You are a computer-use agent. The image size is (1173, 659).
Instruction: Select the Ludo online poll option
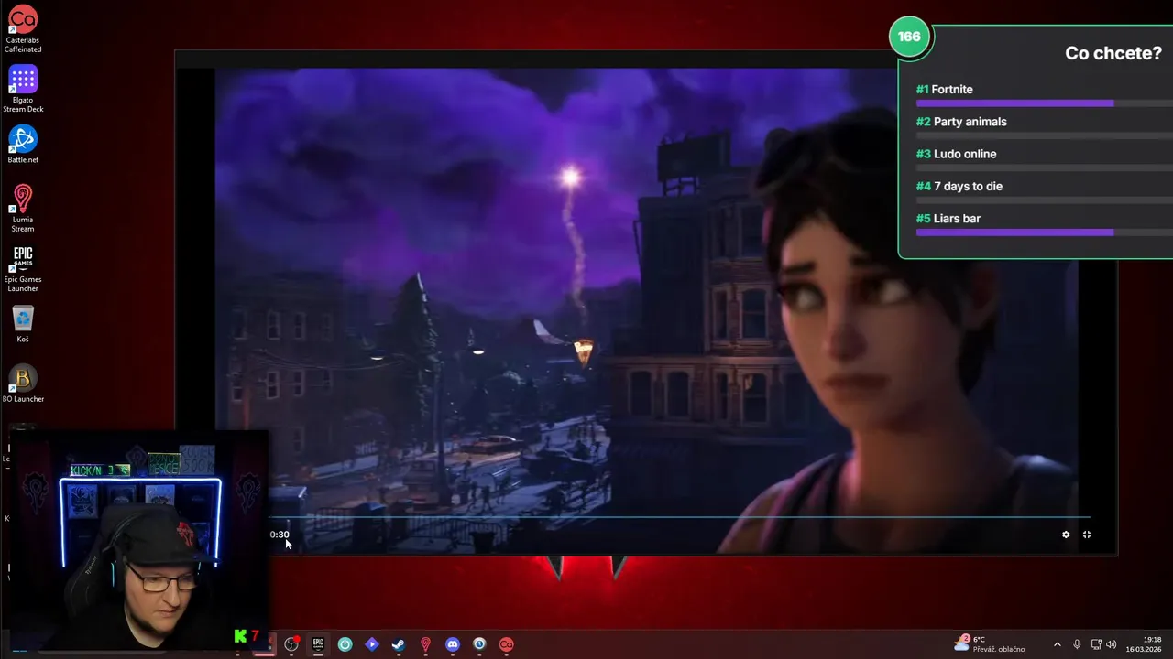[956, 154]
